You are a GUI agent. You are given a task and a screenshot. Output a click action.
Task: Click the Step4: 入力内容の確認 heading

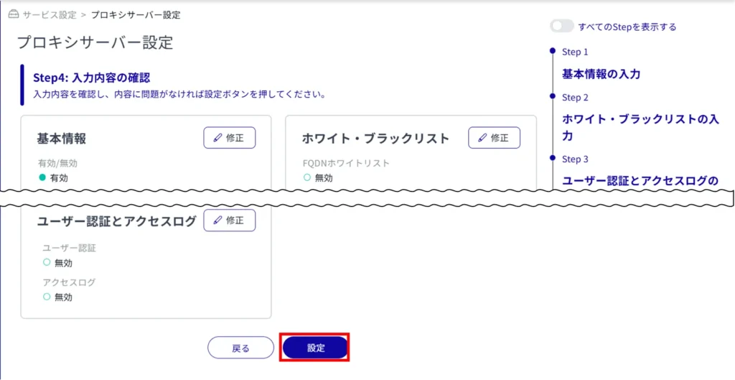coord(91,78)
